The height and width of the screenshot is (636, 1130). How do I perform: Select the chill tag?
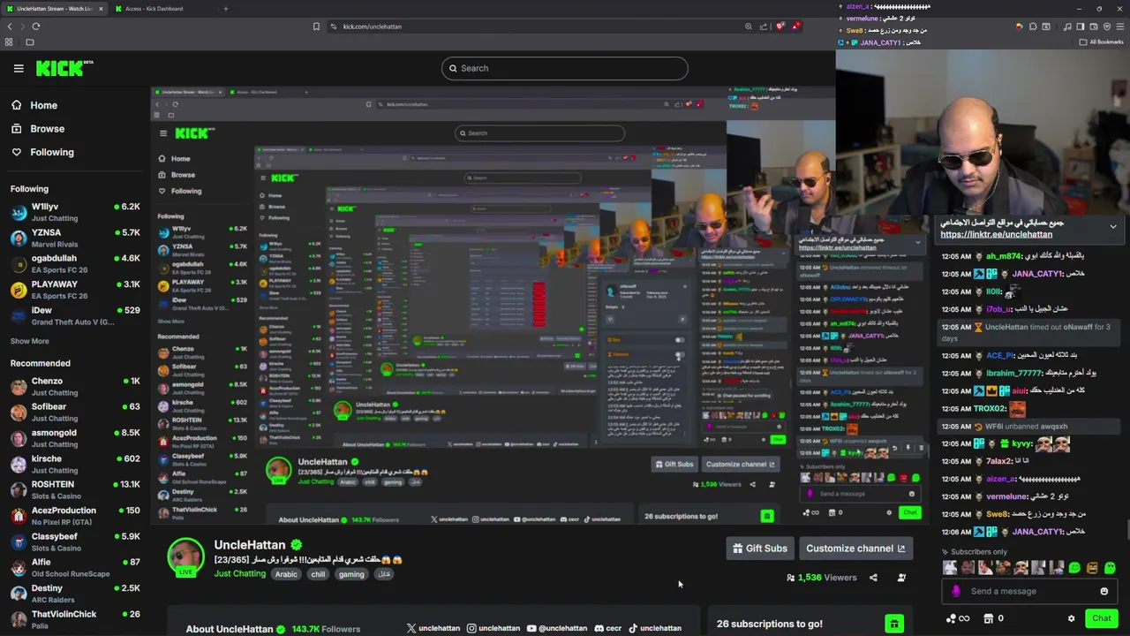318,574
